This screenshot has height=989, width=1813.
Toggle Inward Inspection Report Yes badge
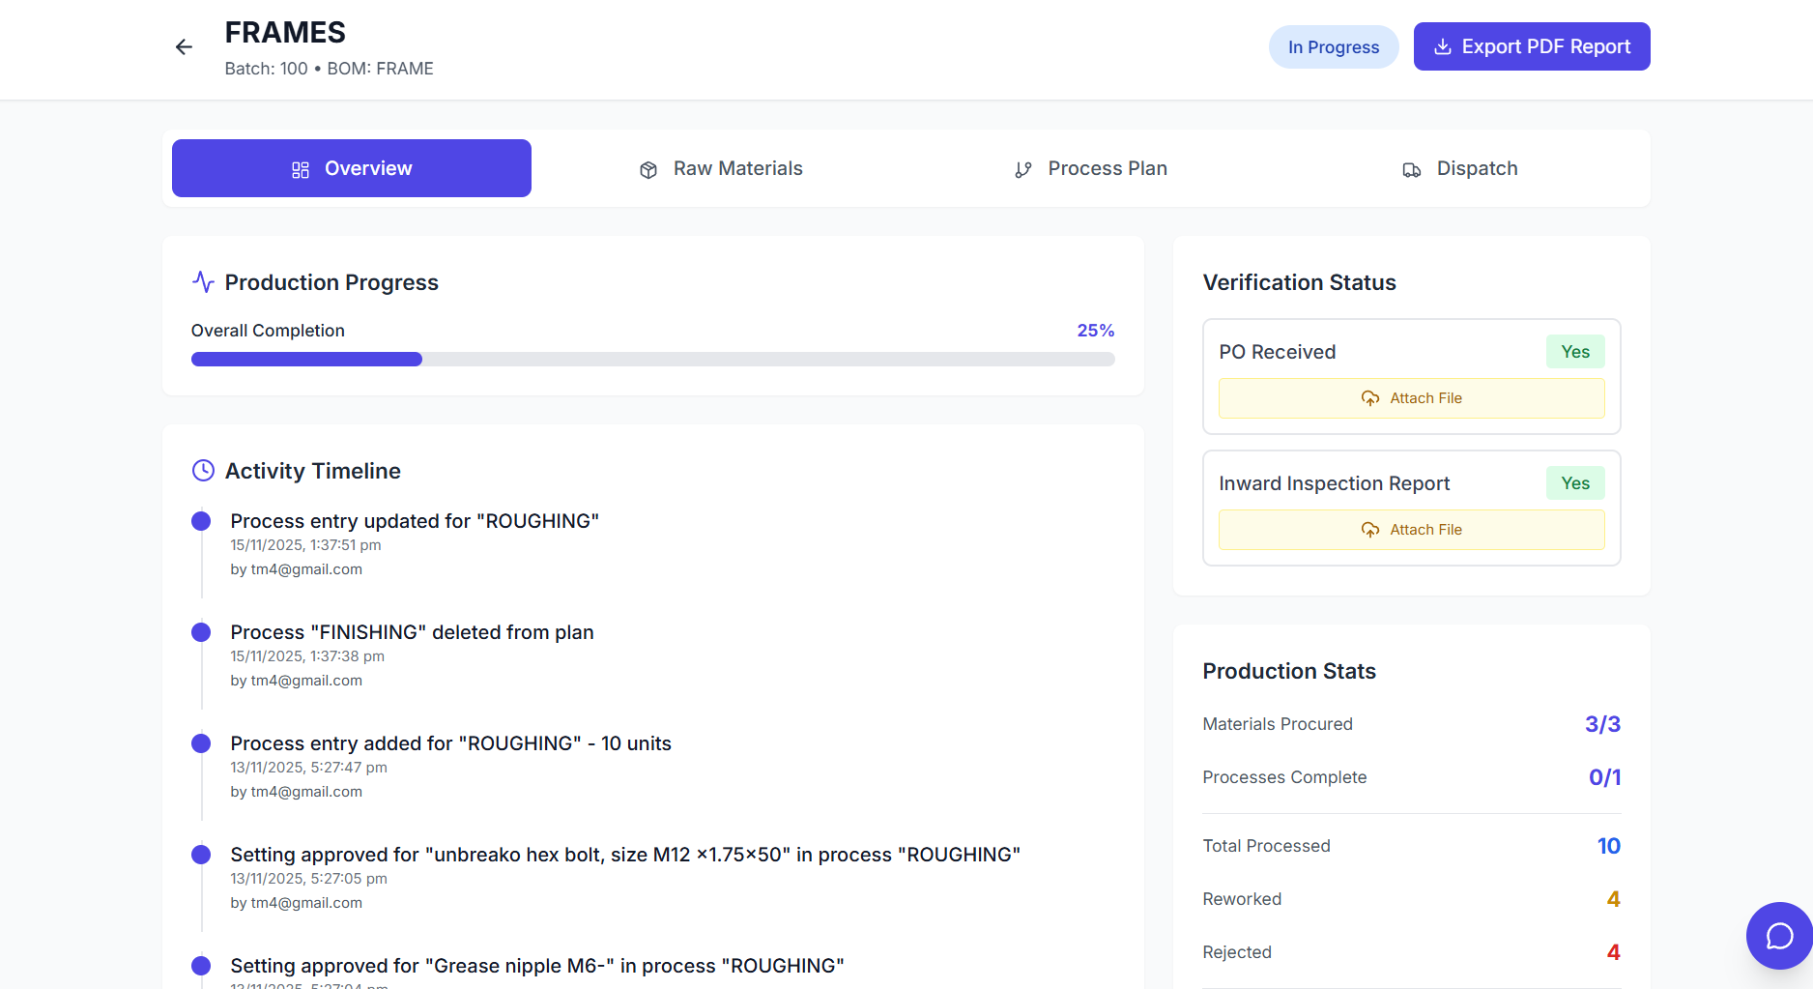[x=1574, y=483]
